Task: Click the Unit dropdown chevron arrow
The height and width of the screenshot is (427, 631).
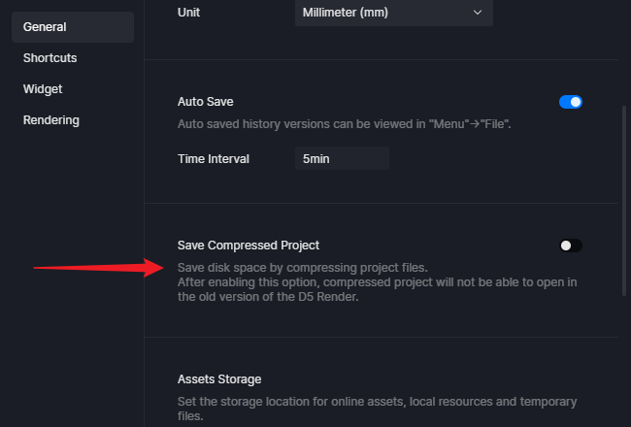Action: [x=478, y=13]
